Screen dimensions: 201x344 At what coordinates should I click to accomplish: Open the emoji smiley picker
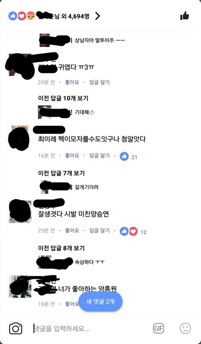click(x=185, y=328)
